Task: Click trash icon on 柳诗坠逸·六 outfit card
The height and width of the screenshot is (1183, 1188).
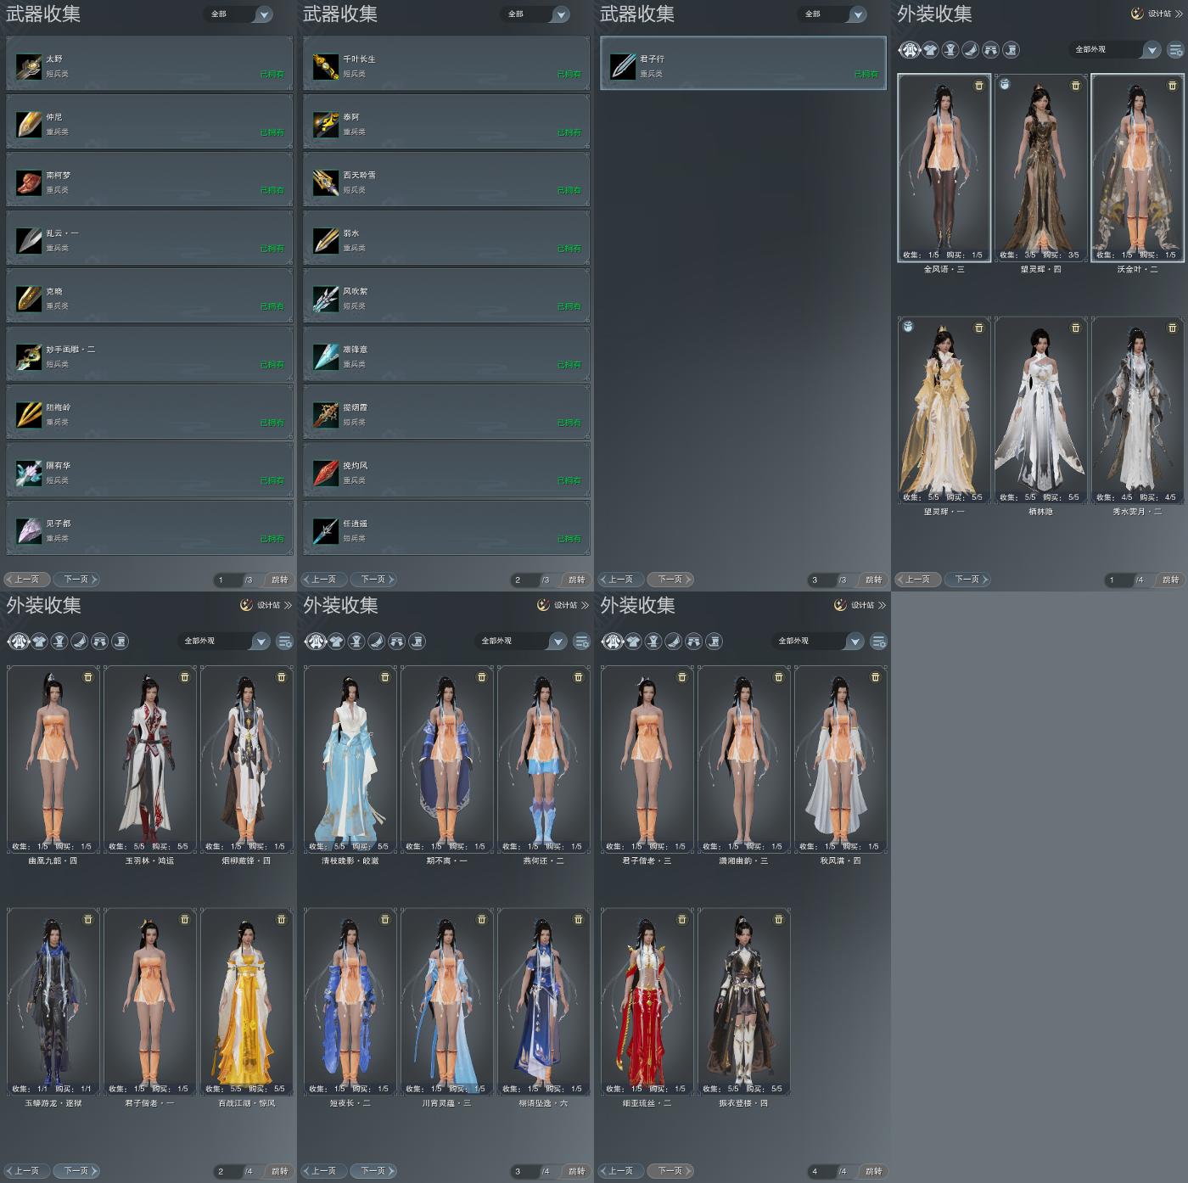Action: point(579,919)
